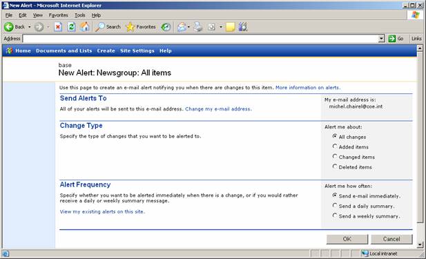Click the Local intranet zone icon

[365, 253]
